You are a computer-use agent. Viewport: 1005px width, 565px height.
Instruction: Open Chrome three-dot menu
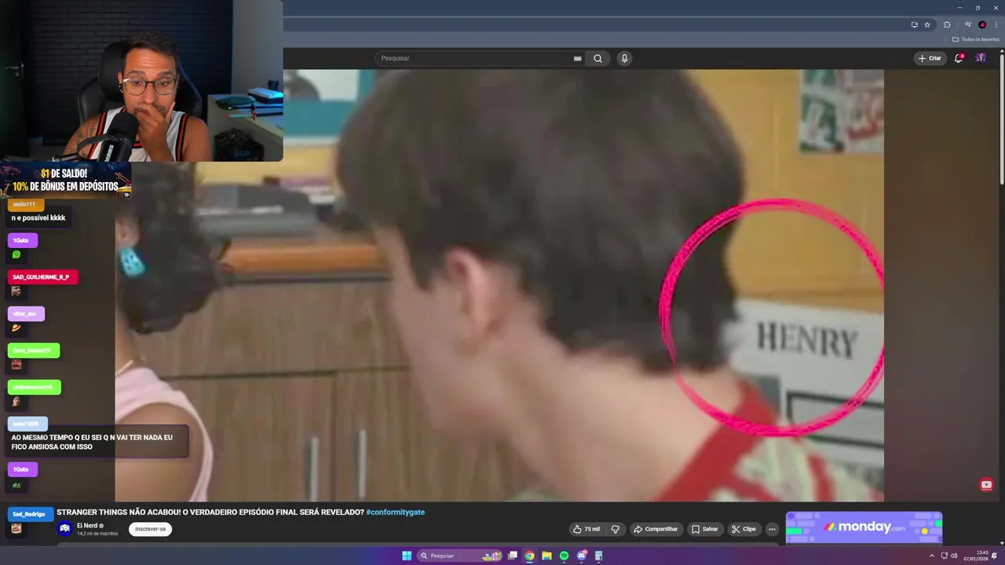coord(996,24)
